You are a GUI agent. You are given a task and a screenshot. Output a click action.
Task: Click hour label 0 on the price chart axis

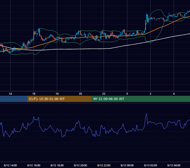(x=127, y=94)
